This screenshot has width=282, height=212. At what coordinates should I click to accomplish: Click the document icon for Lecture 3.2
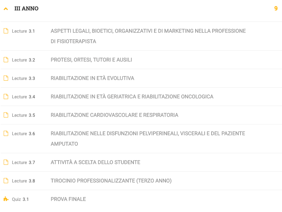point(6,60)
